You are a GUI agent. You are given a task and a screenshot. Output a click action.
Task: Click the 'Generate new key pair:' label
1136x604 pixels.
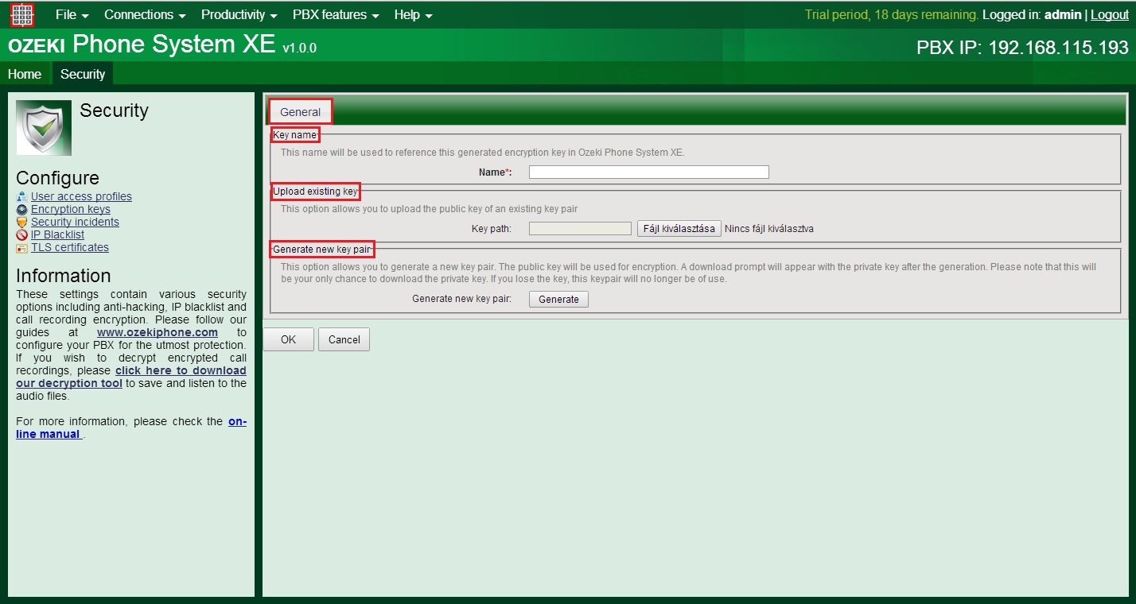[461, 299]
